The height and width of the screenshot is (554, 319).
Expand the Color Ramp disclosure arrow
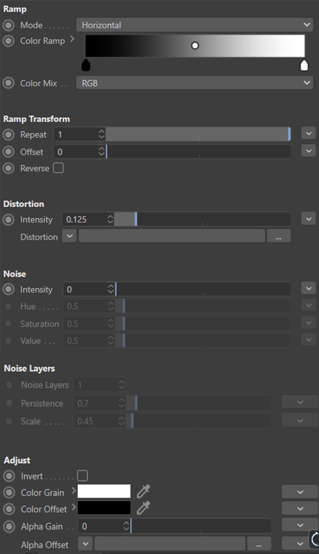(72, 40)
